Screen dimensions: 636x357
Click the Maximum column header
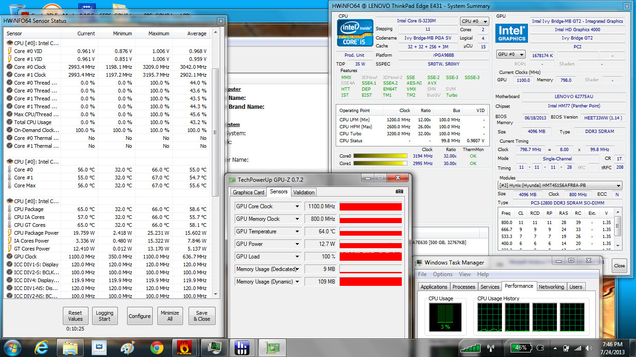click(159, 33)
